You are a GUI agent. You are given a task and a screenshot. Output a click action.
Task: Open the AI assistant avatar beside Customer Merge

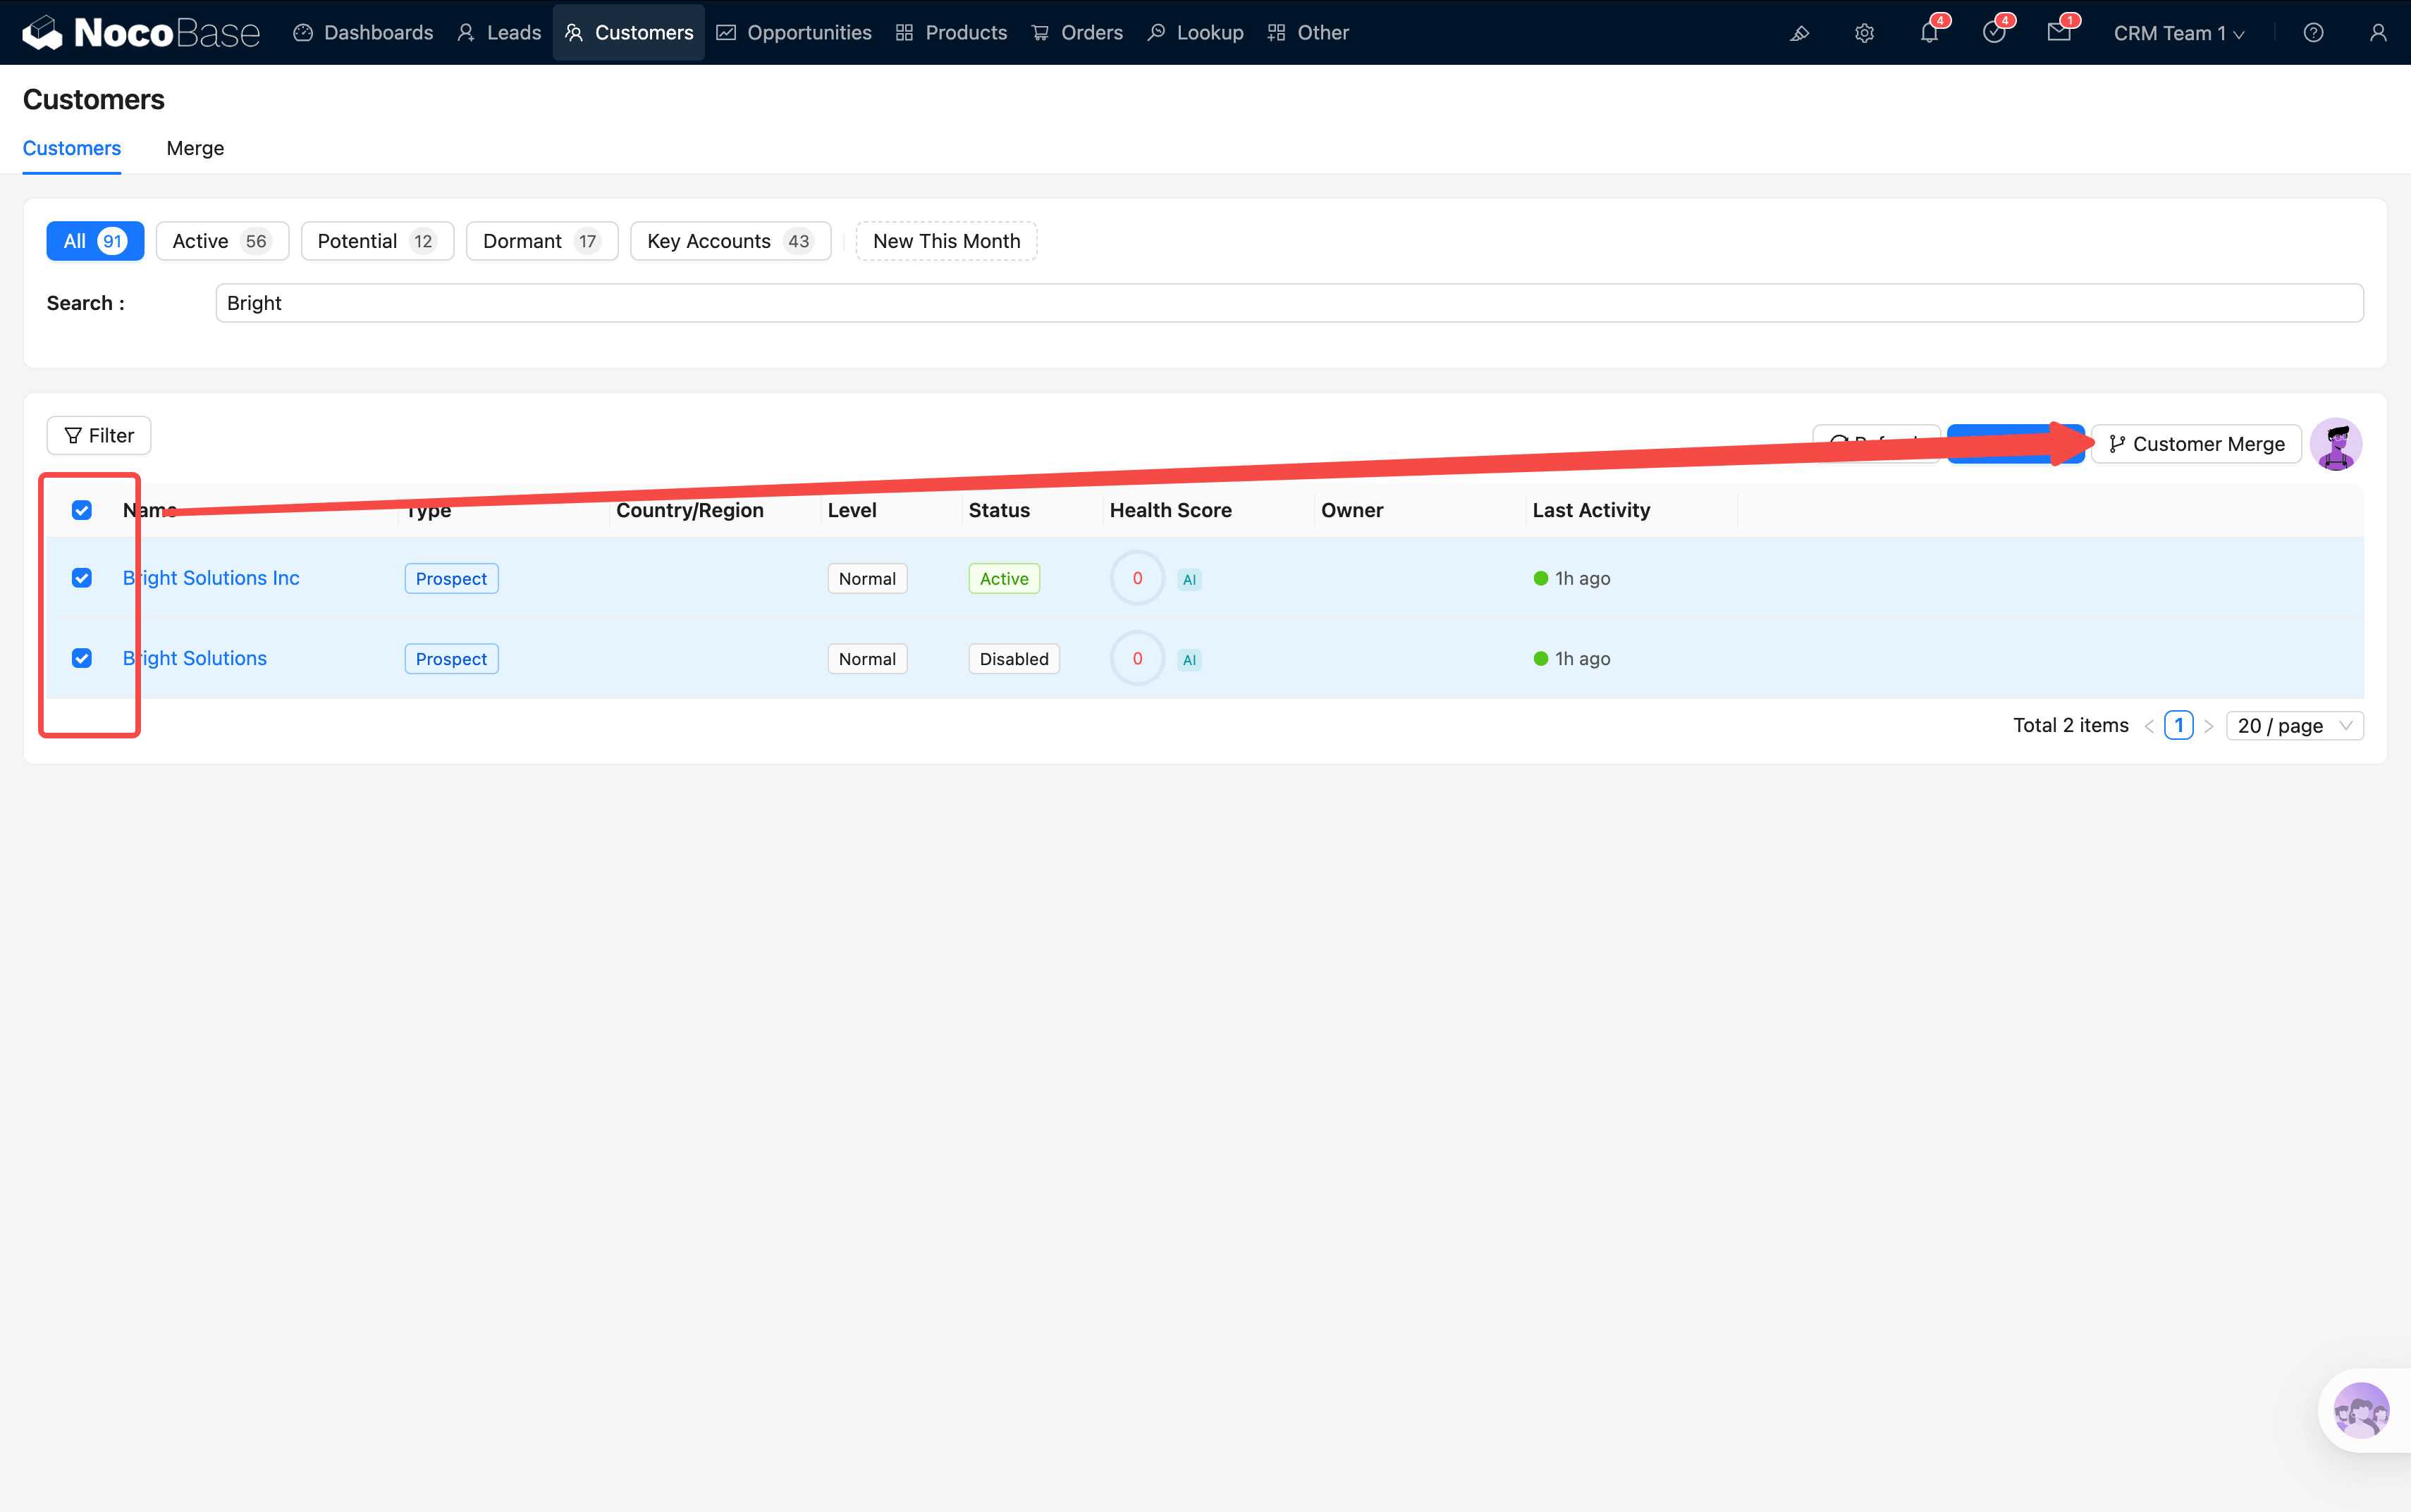pos(2336,444)
